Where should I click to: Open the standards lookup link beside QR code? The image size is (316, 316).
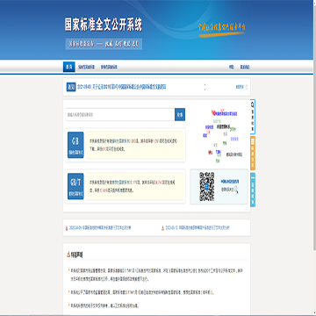230,182
